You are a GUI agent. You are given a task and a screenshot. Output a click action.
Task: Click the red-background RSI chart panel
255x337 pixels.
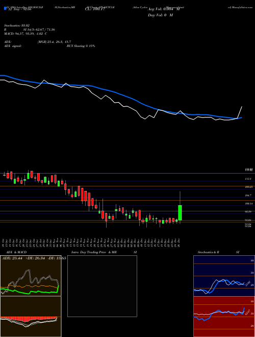point(224,317)
